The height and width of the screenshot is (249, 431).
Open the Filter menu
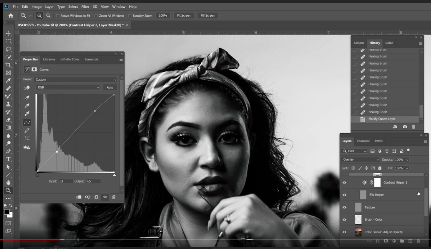(85, 6)
